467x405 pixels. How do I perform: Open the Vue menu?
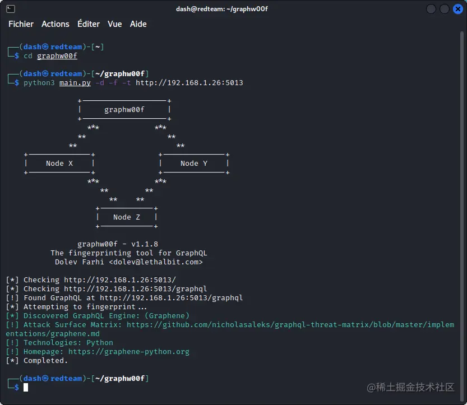115,24
